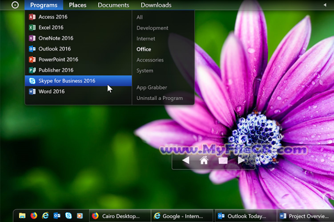Select the System category
Screen dimensions: 334x222
pos(145,70)
